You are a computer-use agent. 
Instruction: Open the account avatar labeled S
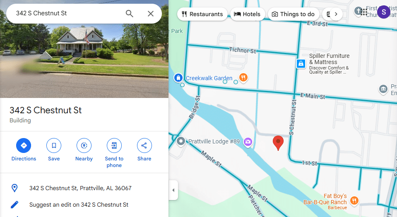pos(384,12)
